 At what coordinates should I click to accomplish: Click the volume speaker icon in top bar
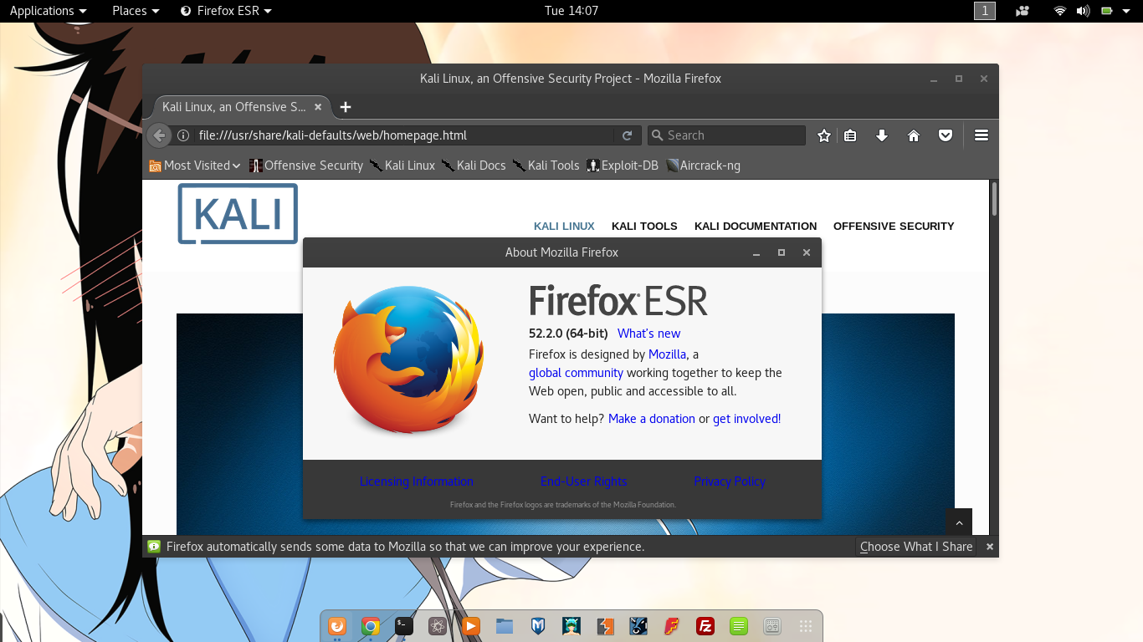pos(1083,11)
